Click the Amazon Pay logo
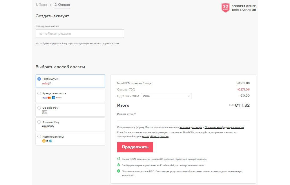Screen dimensions: 290x185 [x=48, y=126]
